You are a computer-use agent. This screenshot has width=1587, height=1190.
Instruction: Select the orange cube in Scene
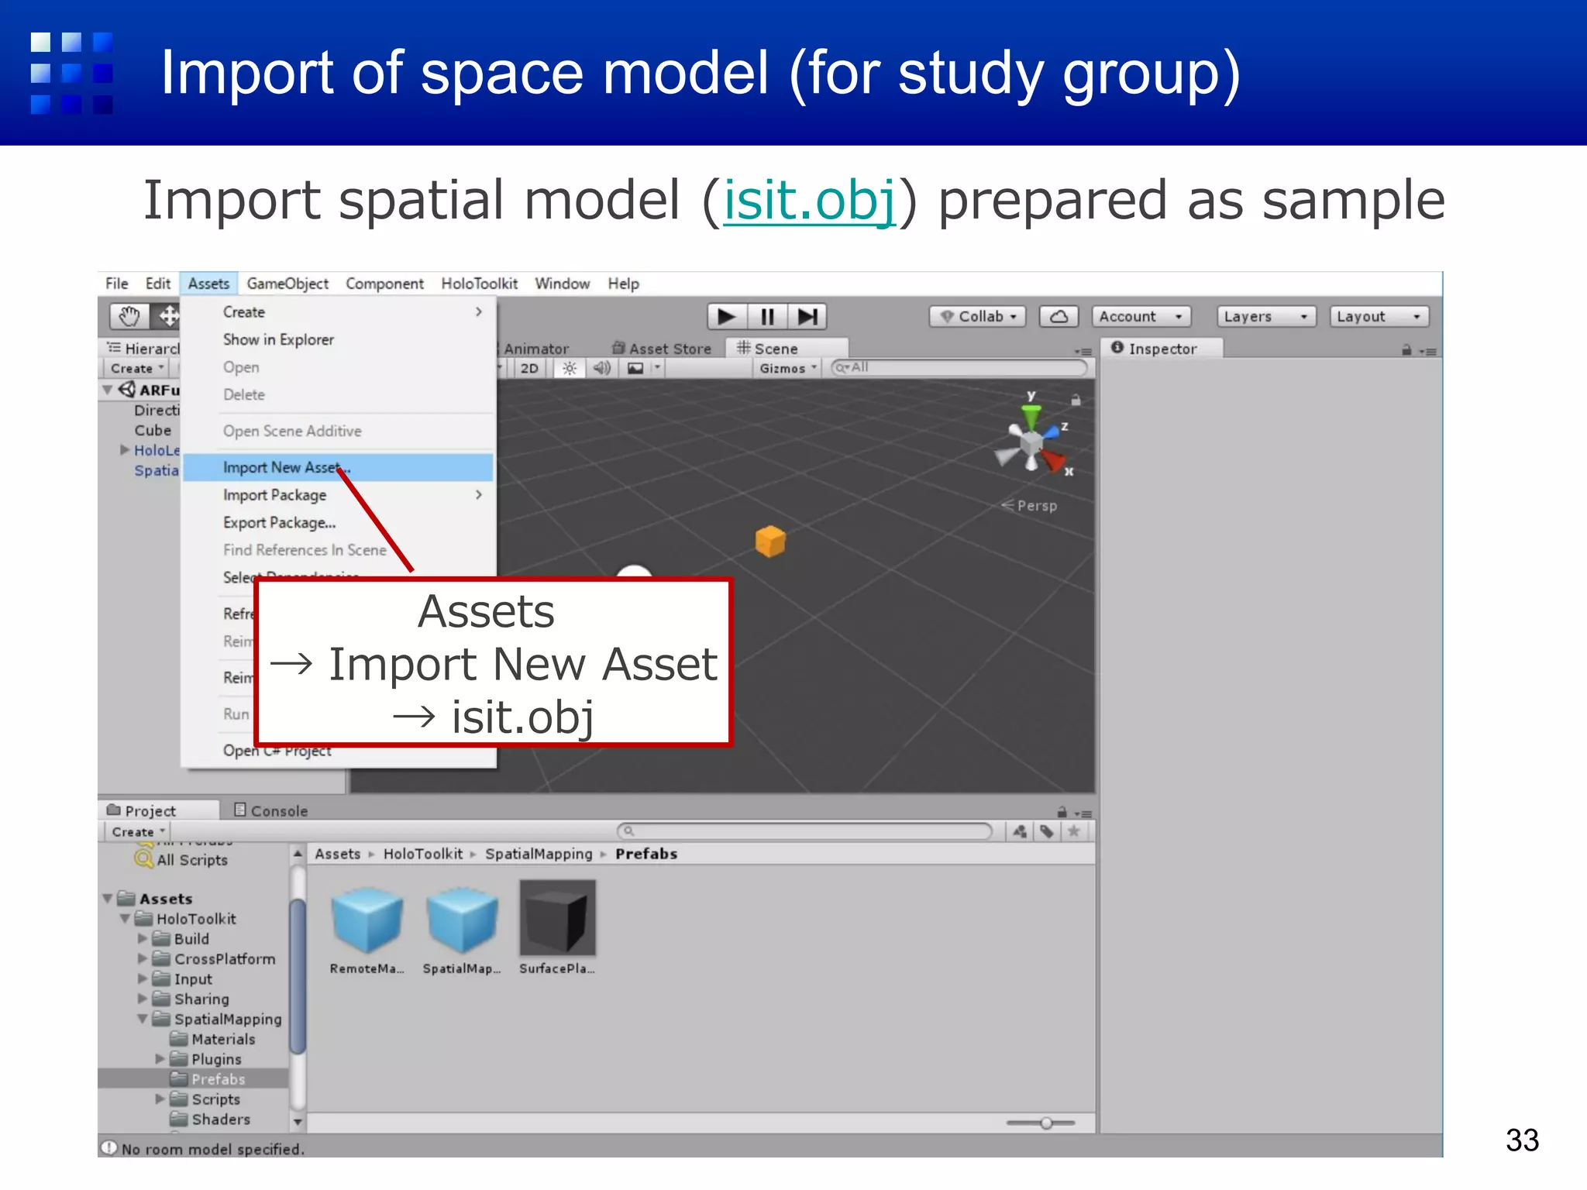tap(770, 541)
